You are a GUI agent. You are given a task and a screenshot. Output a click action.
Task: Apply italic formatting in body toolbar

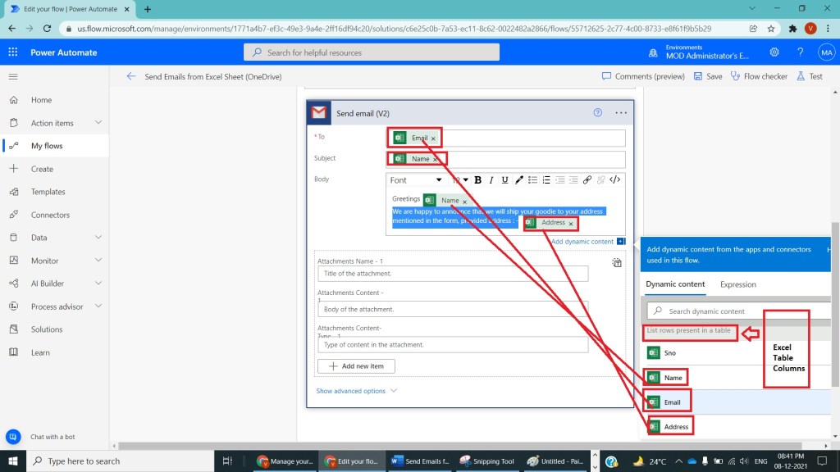point(491,180)
